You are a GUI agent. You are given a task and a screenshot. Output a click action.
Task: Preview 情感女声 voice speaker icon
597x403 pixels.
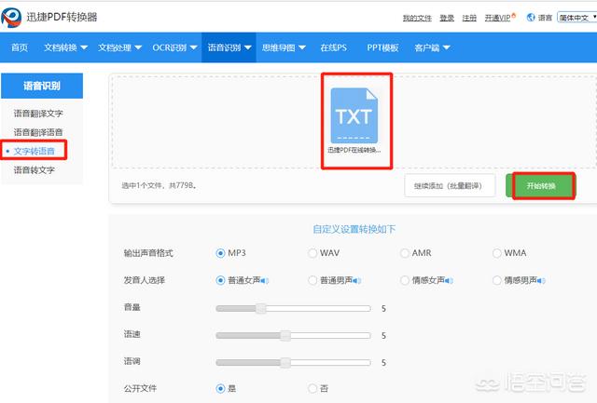(x=449, y=281)
